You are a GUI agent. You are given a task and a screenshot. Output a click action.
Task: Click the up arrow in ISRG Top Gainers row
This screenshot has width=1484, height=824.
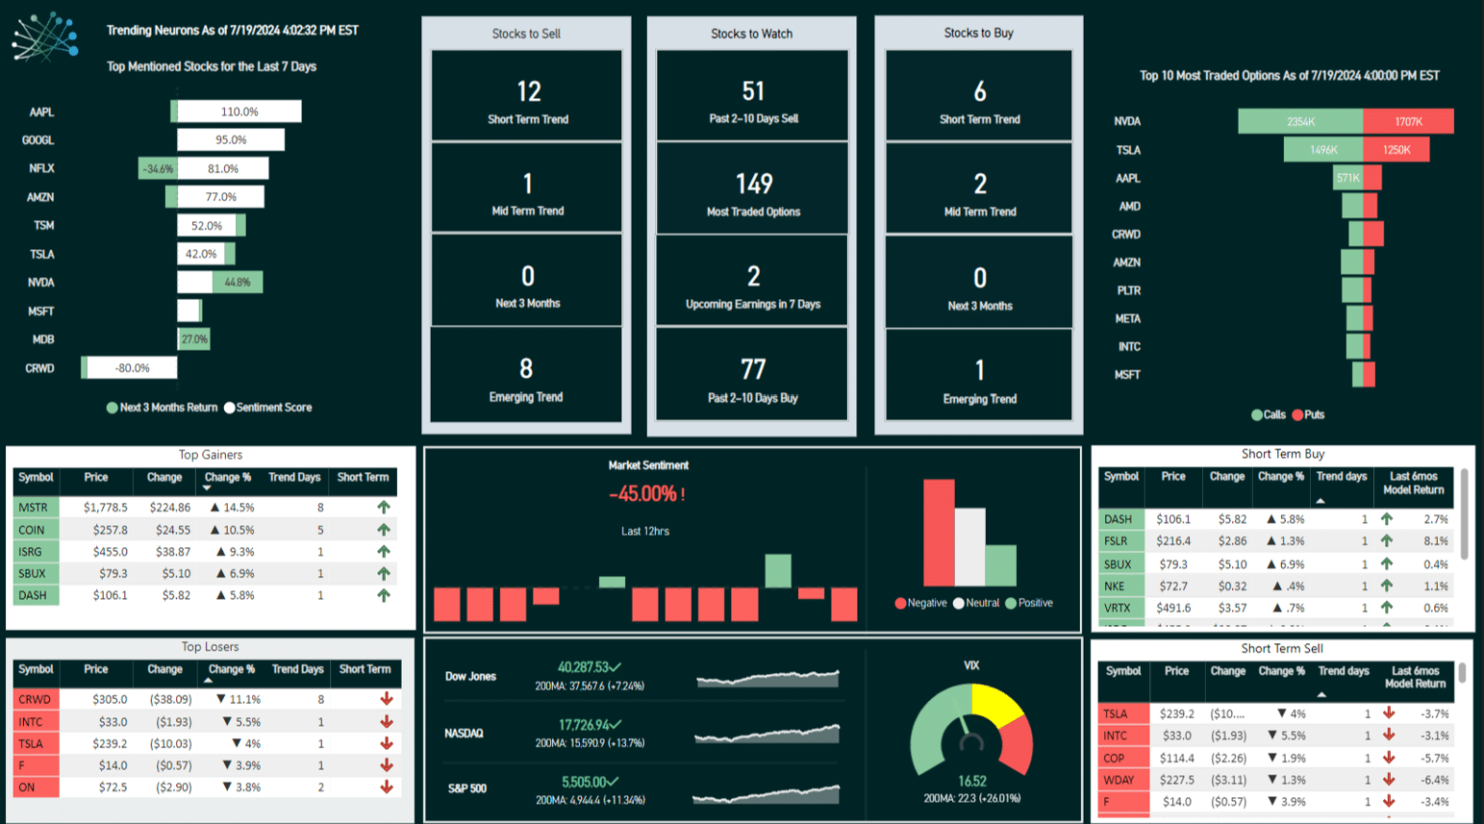[384, 552]
